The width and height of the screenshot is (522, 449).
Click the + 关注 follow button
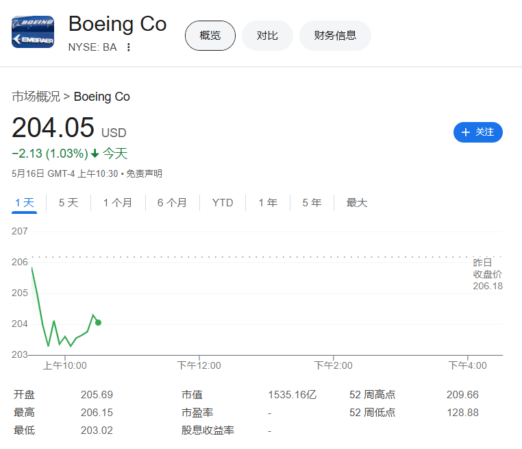point(478,132)
